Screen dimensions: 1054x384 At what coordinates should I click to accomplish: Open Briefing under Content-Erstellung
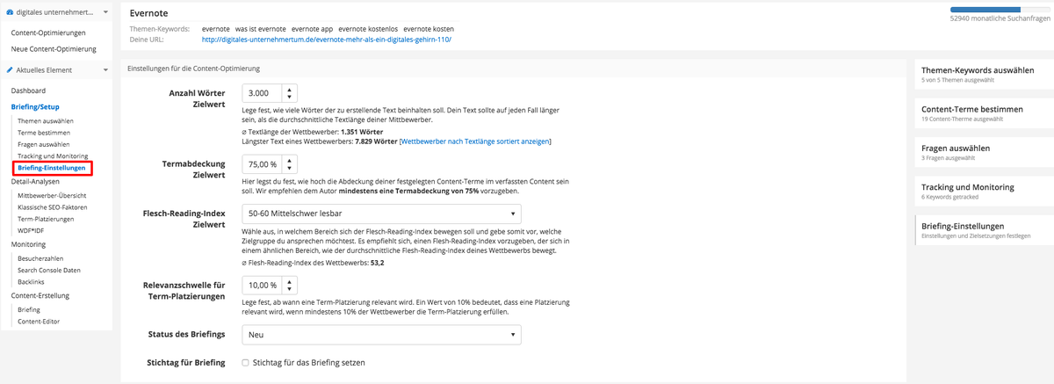click(29, 310)
